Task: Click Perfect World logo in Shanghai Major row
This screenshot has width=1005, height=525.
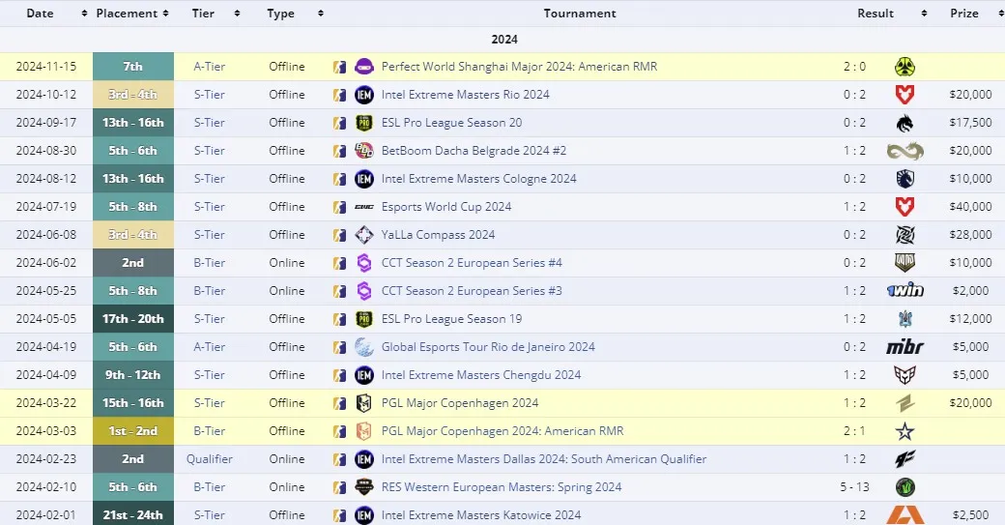Action: point(364,67)
